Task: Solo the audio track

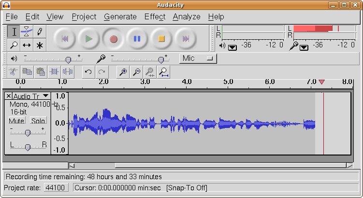Action: (x=38, y=120)
